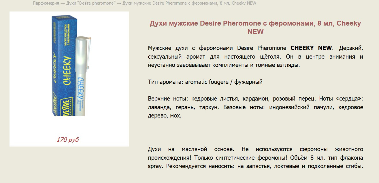
Task: Select the 170 руб price text
Action: (x=68, y=140)
